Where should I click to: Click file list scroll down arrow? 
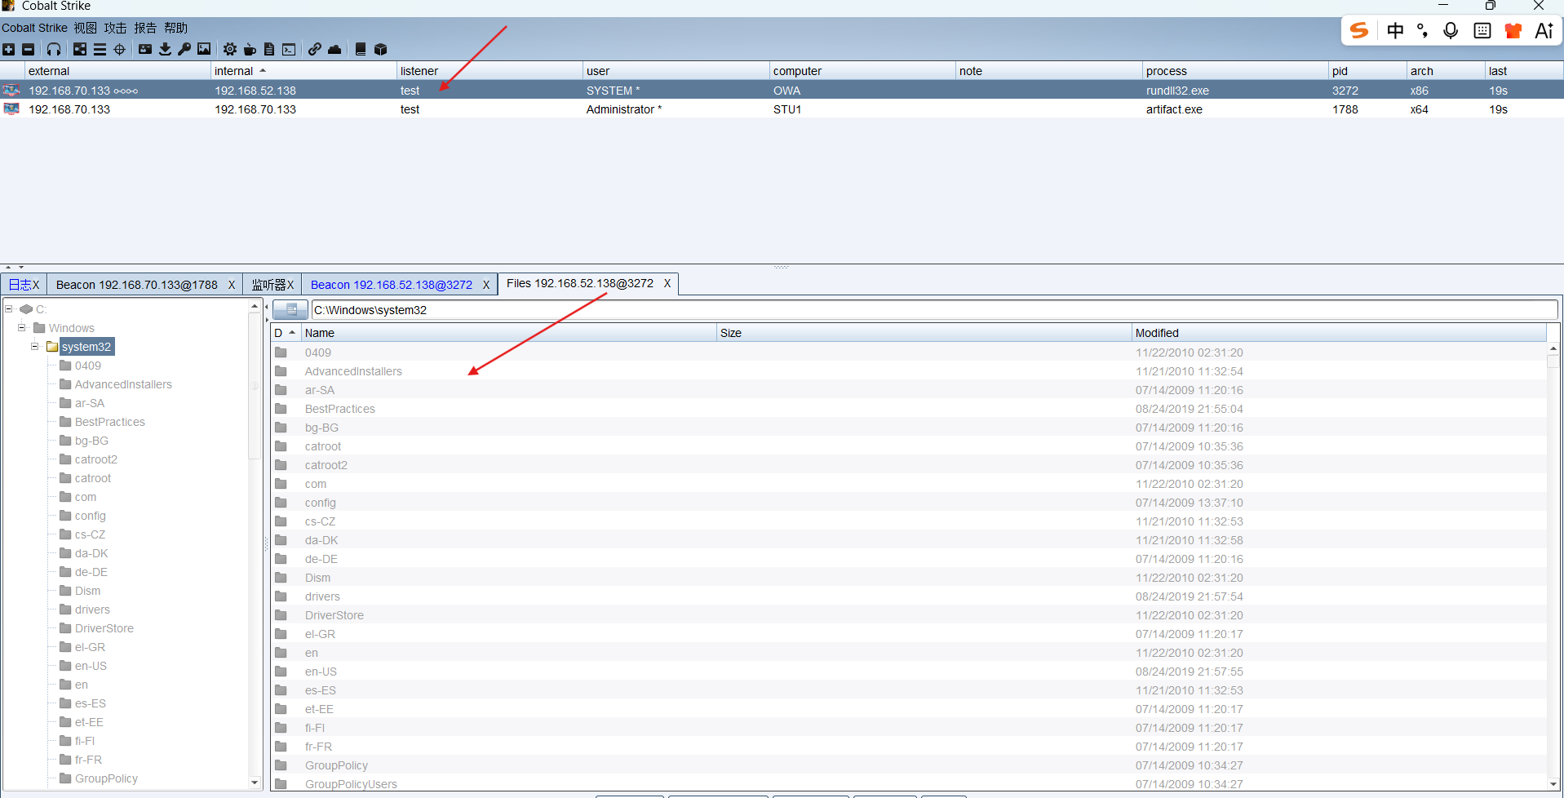1553,784
